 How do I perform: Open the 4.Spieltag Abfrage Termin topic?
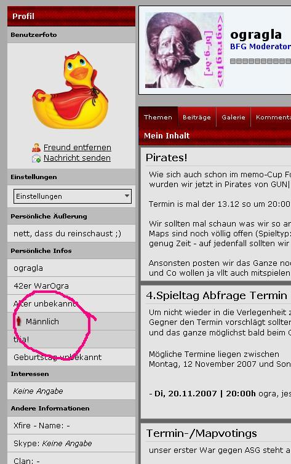[217, 295]
